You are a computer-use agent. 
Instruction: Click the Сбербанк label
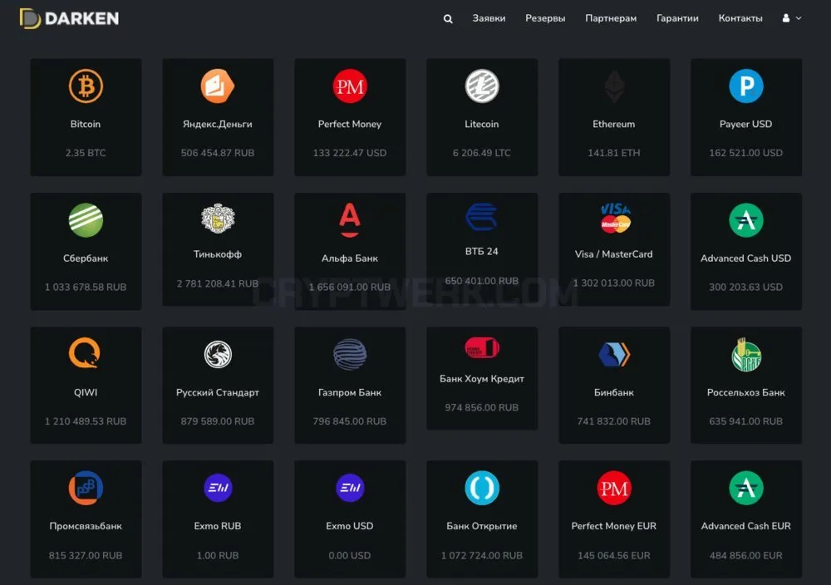click(86, 258)
